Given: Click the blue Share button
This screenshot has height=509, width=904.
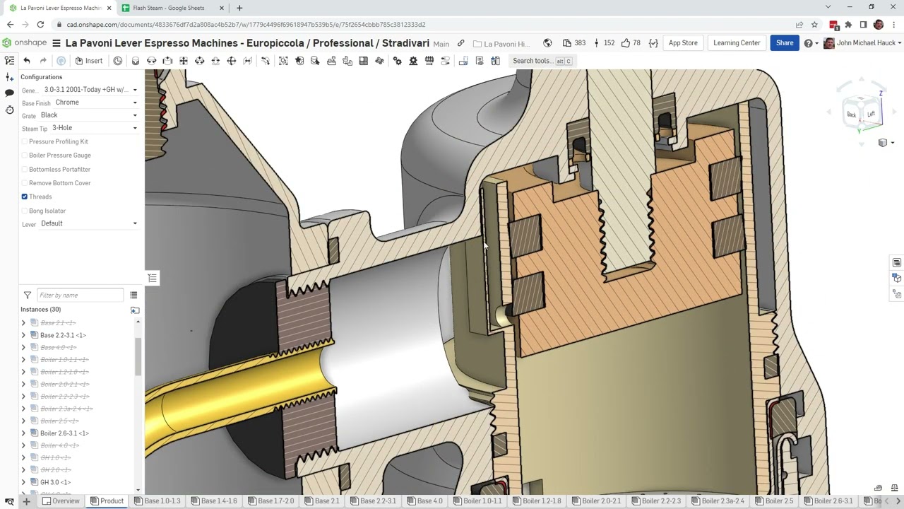Looking at the screenshot, I should tap(785, 43).
